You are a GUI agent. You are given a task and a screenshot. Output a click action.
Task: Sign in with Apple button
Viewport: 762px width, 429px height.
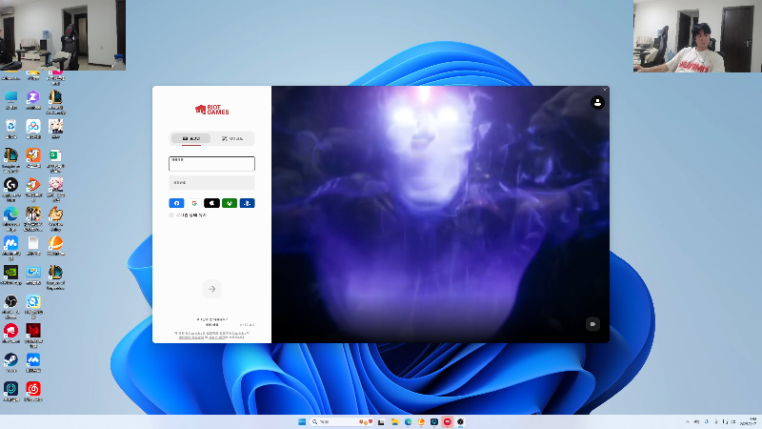tap(211, 203)
